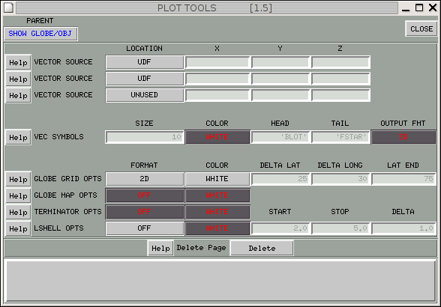Open Help for LSHELL OPTS
This screenshot has height=307, width=441.
(x=18, y=228)
